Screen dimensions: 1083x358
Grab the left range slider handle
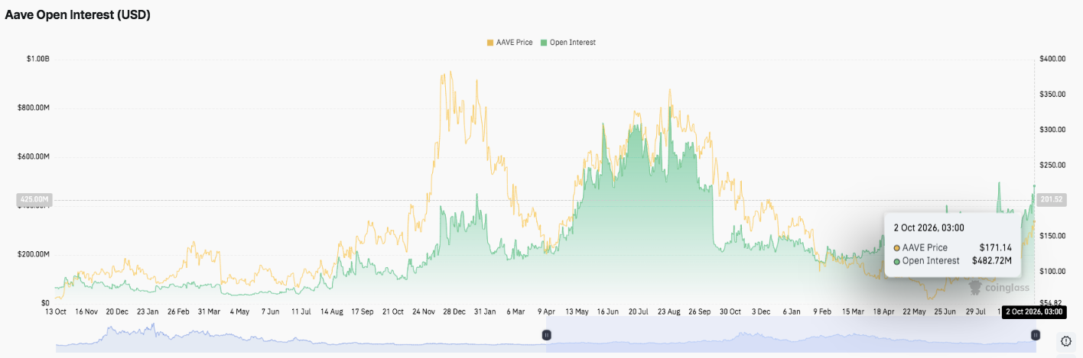(547, 335)
